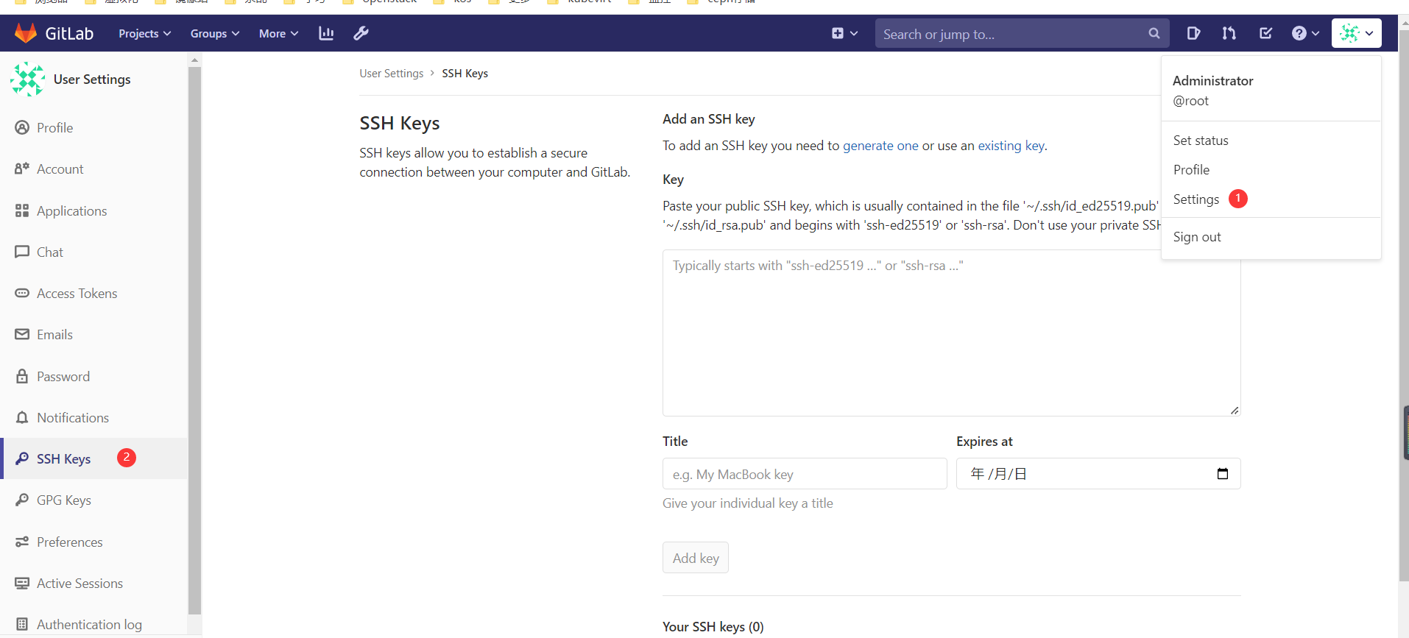Open the new item plus dropdown
1409x638 pixels.
click(x=844, y=33)
